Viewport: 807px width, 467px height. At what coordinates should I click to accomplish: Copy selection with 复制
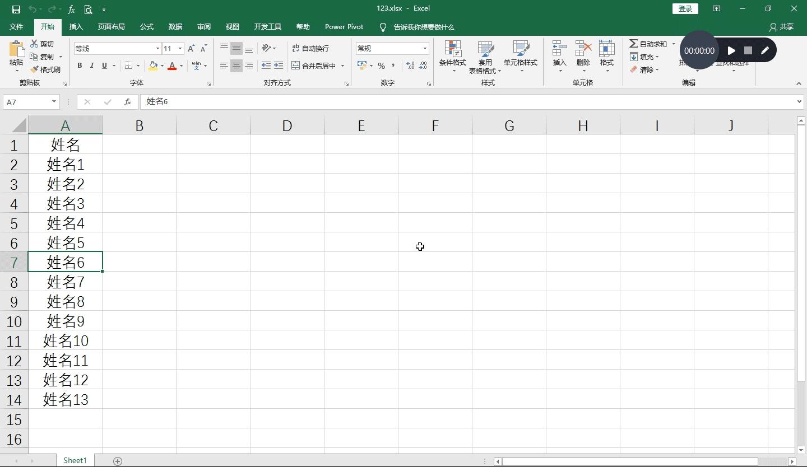(43, 57)
